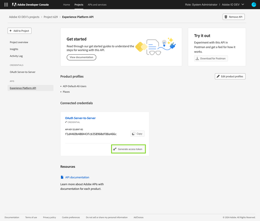
Task: Click the API documentation file icon
Action: [62, 177]
